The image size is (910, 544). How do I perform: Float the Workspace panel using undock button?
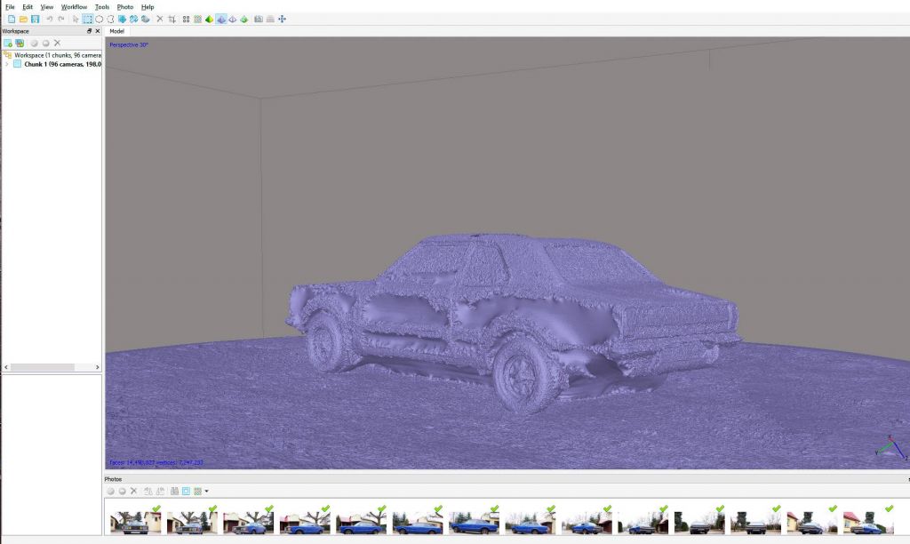[89, 31]
